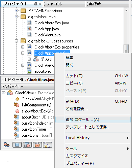Click the aboutBox field icon
The width and height of the screenshot is (132, 168).
17,117
